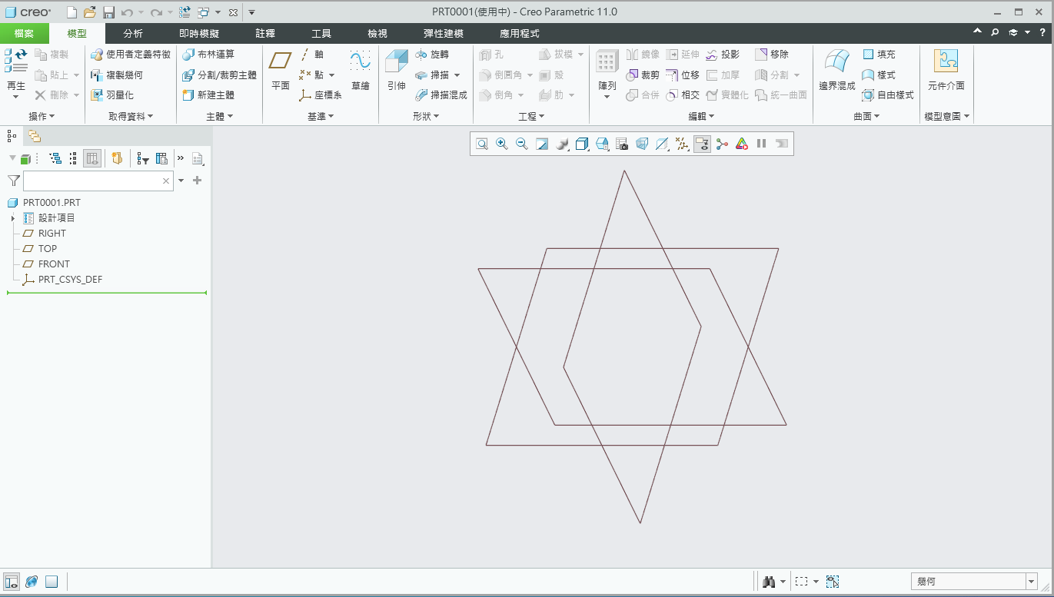Viewport: 1054px width, 597px height.
Task: Create a datum 平面 (Plane)
Action: (x=281, y=69)
